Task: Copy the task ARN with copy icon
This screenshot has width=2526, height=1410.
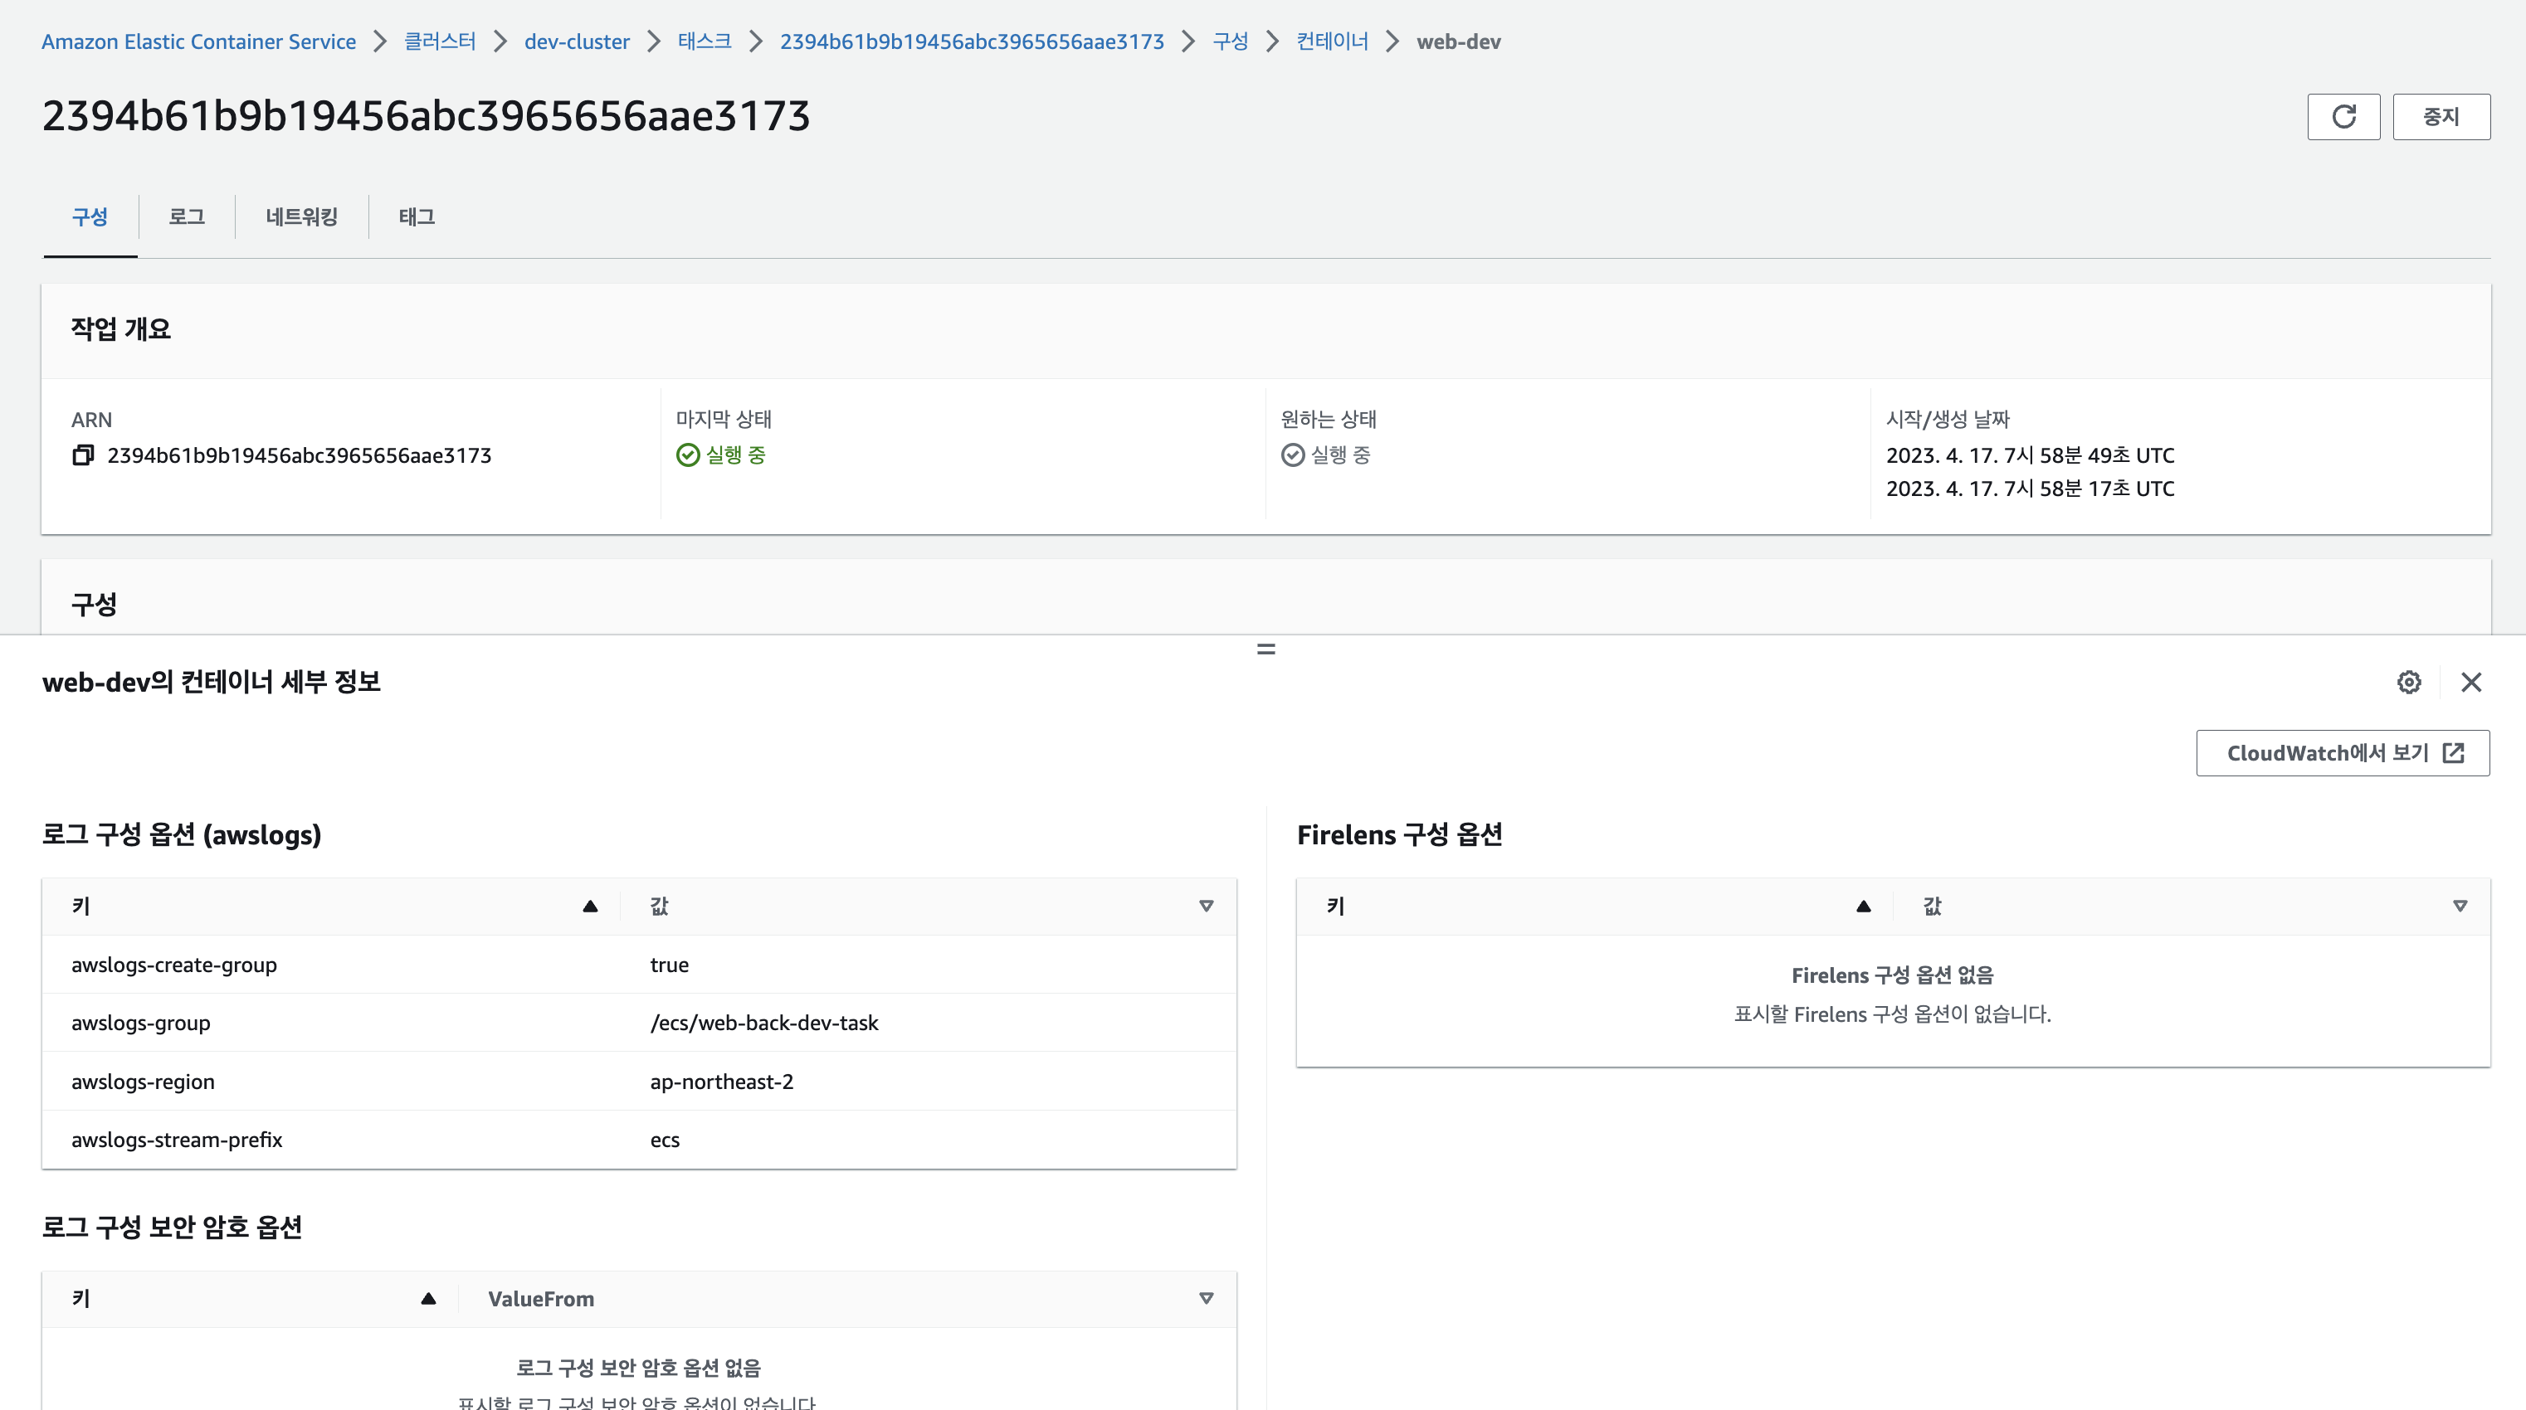Action: pos(83,455)
